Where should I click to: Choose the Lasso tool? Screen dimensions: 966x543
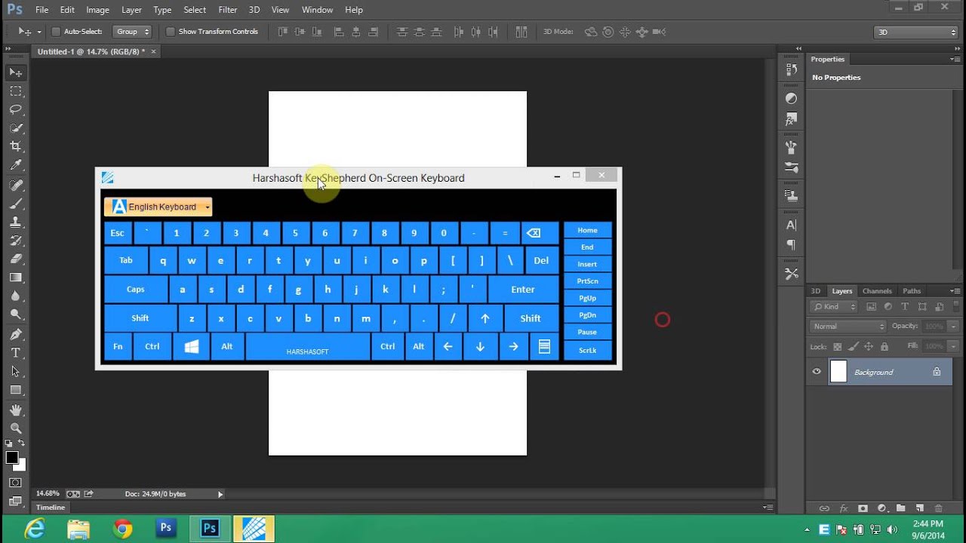point(15,109)
